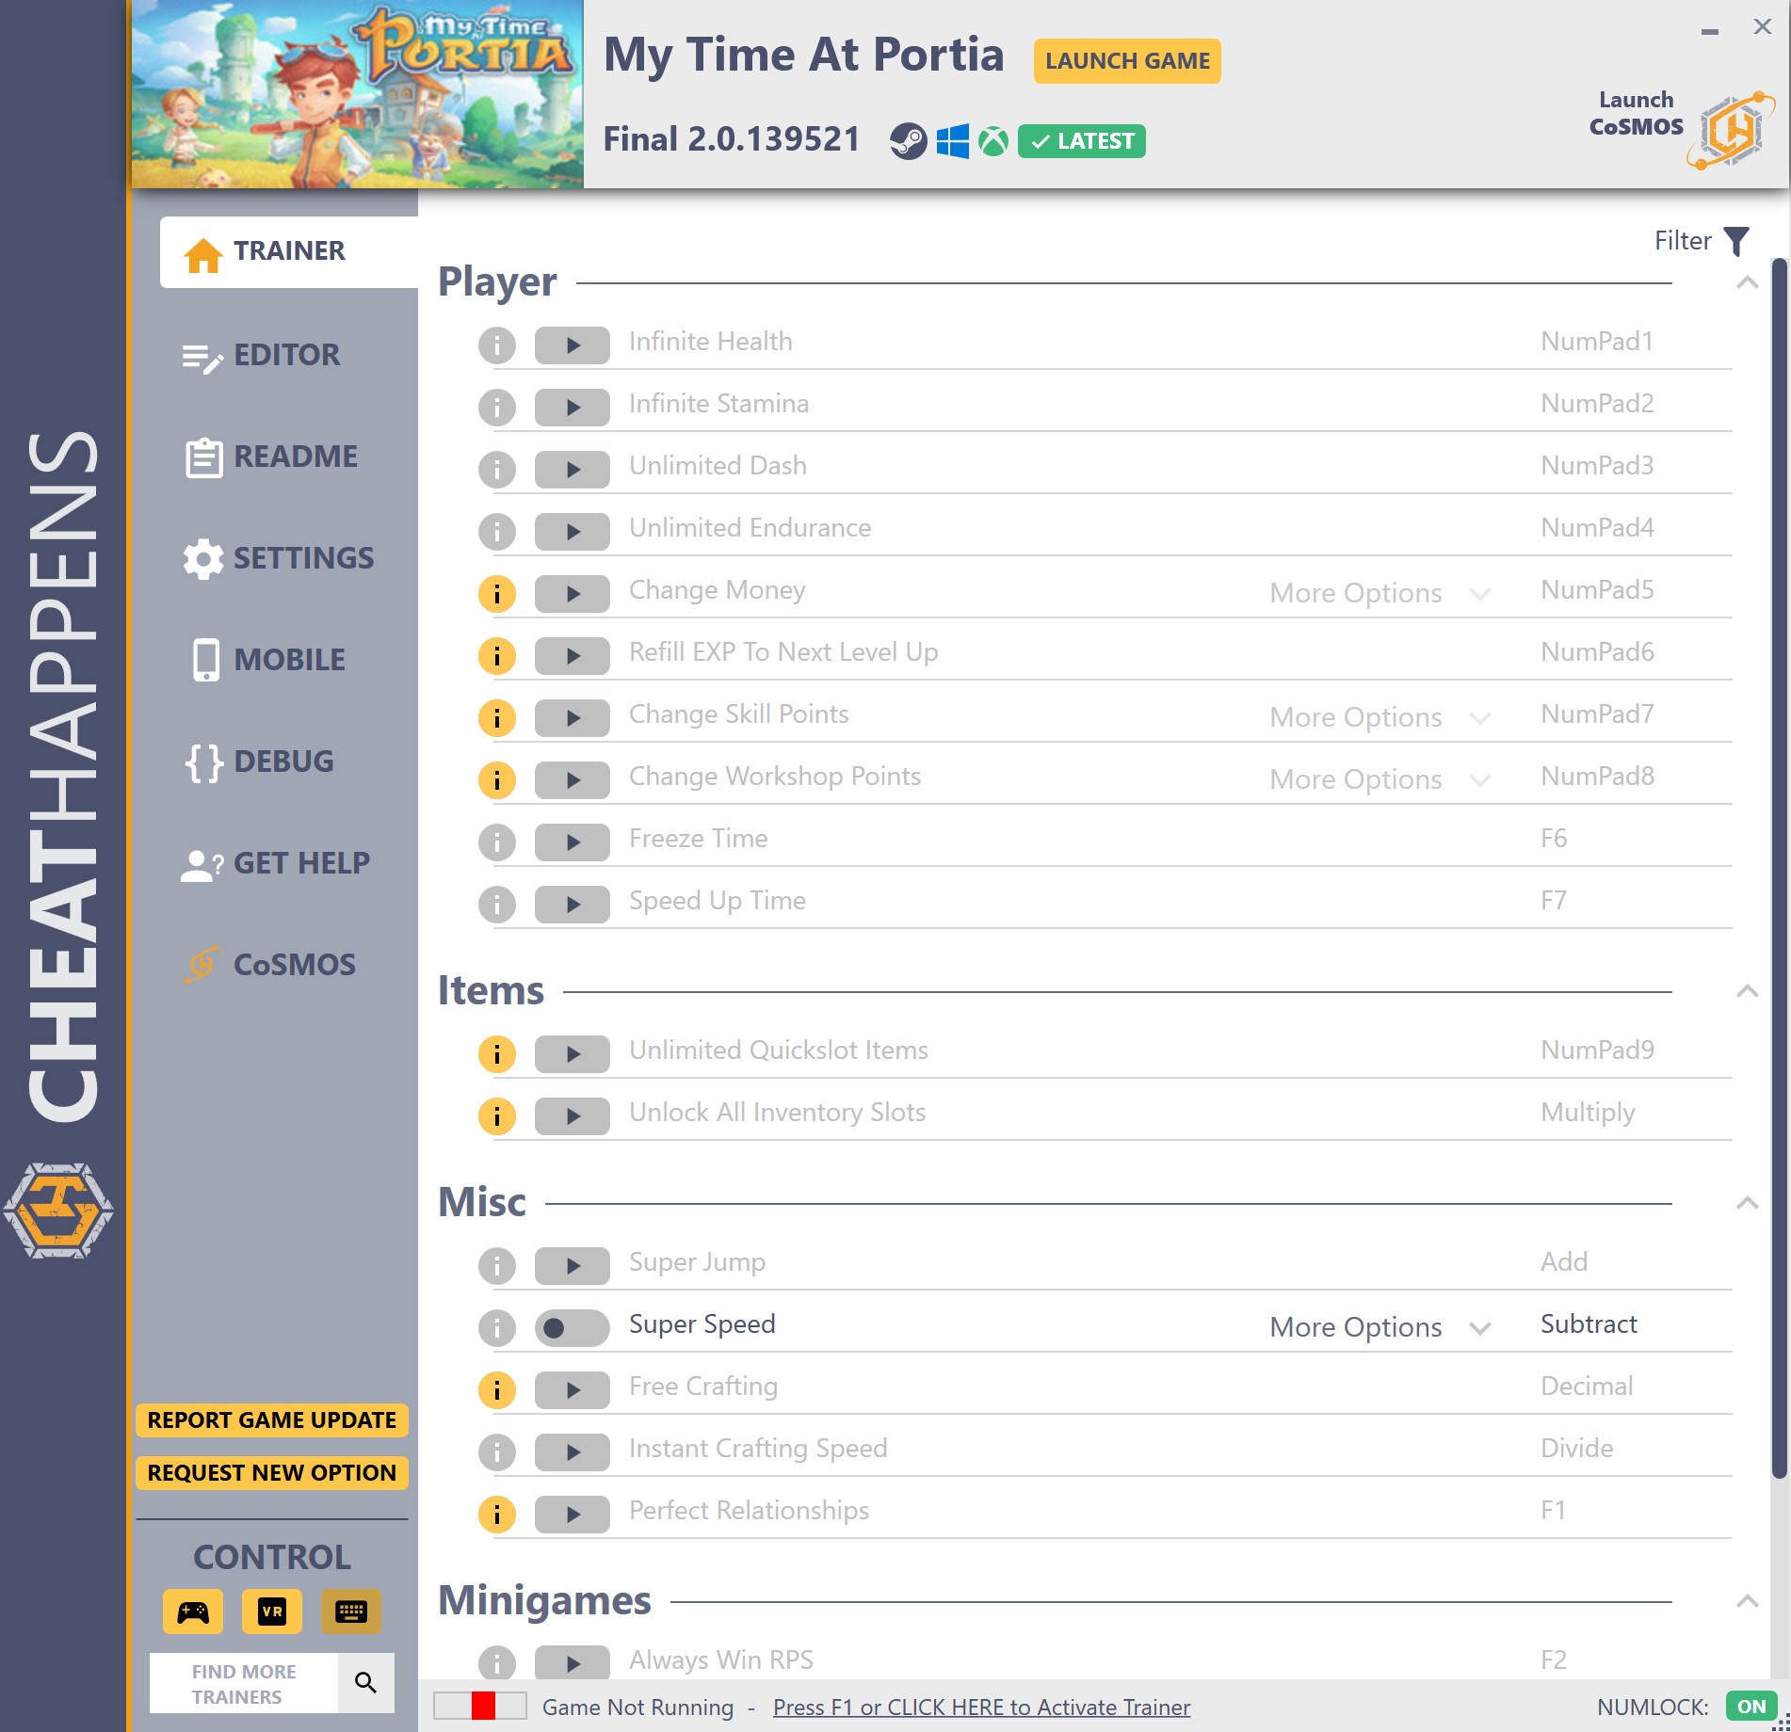Activate Change Money play button

pyautogui.click(x=573, y=593)
